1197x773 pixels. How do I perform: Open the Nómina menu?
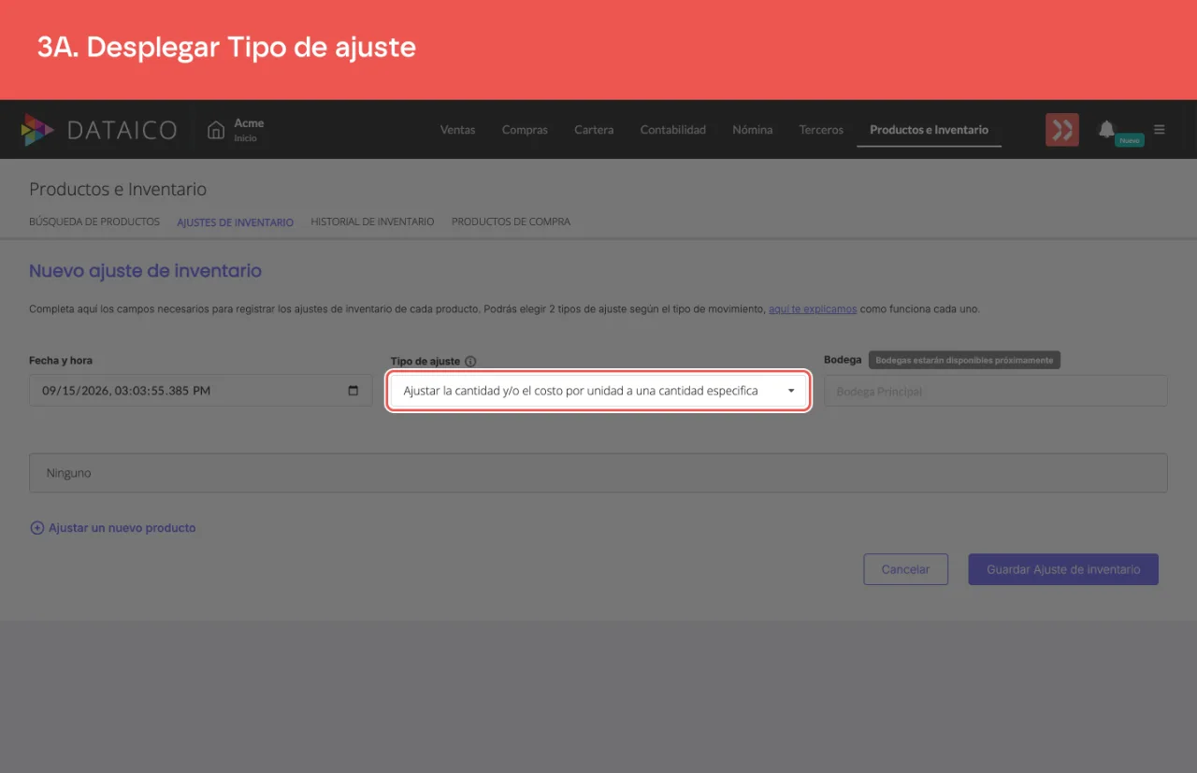pos(752,130)
